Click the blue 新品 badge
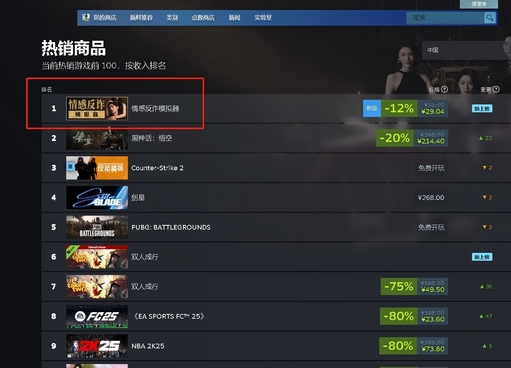Image resolution: width=511 pixels, height=368 pixels. 372,108
